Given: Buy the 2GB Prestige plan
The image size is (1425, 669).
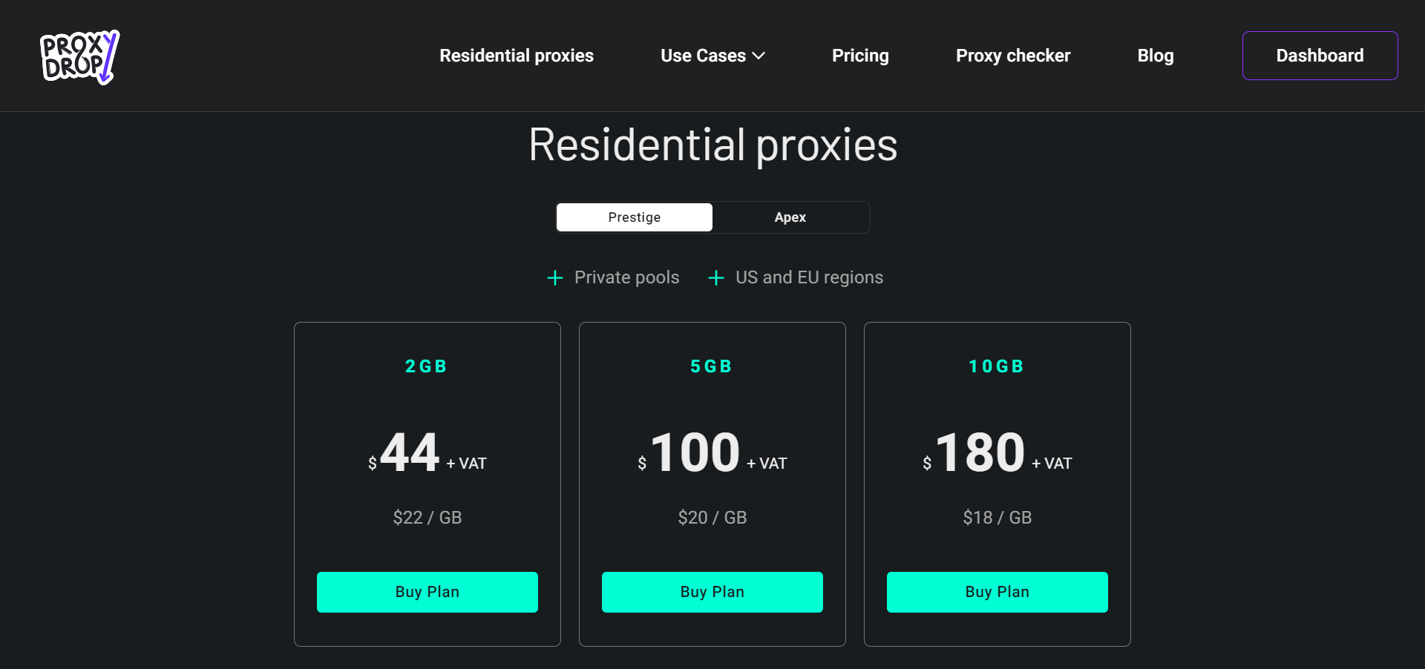Looking at the screenshot, I should point(427,592).
